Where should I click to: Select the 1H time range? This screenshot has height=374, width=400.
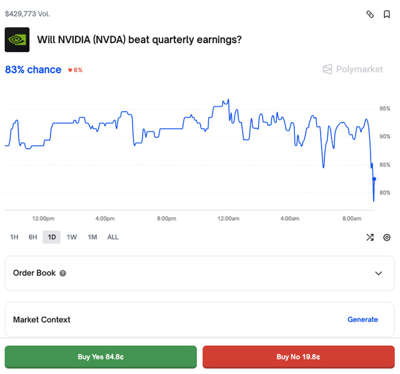[x=14, y=237]
